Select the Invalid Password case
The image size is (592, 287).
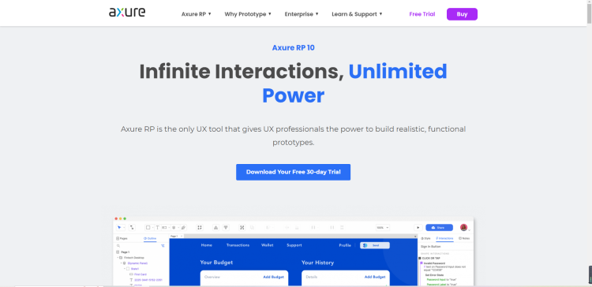434,263
